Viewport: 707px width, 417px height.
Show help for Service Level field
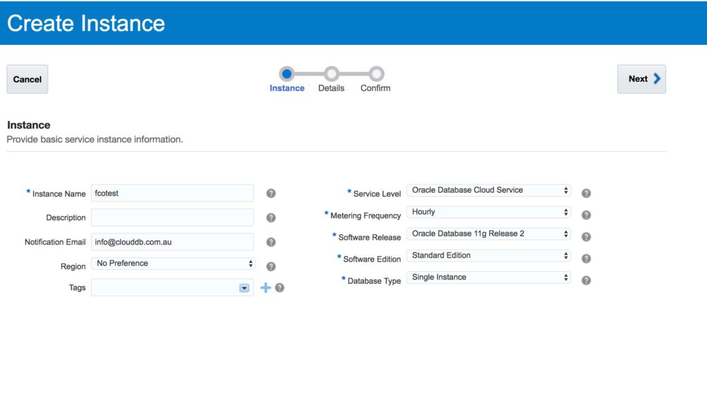pyautogui.click(x=586, y=193)
